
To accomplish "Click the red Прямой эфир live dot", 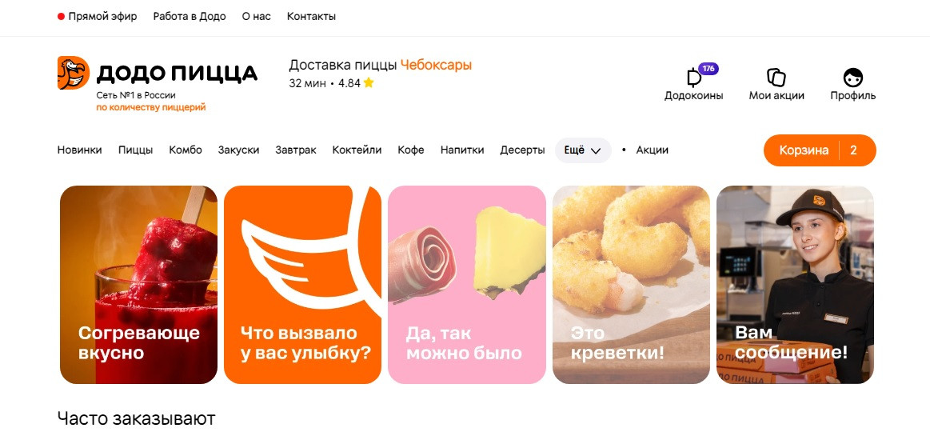I will point(61,17).
